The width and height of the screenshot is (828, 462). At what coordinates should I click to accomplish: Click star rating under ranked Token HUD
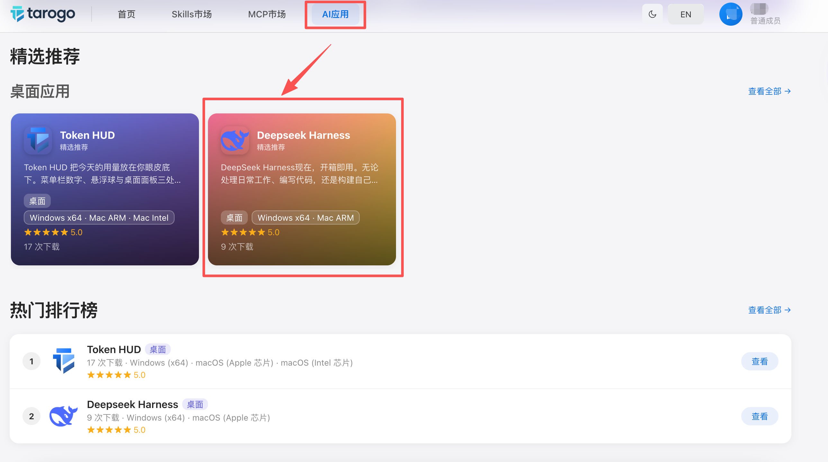point(116,375)
